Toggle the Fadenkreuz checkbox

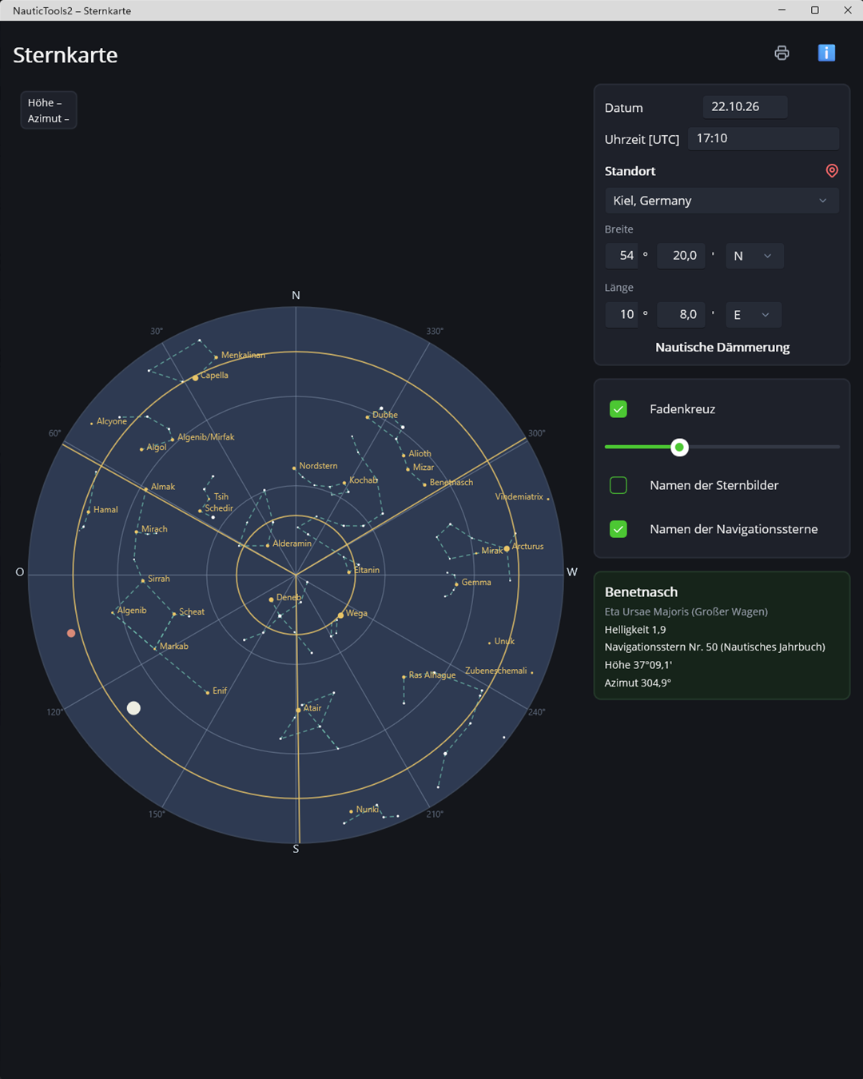coord(618,409)
